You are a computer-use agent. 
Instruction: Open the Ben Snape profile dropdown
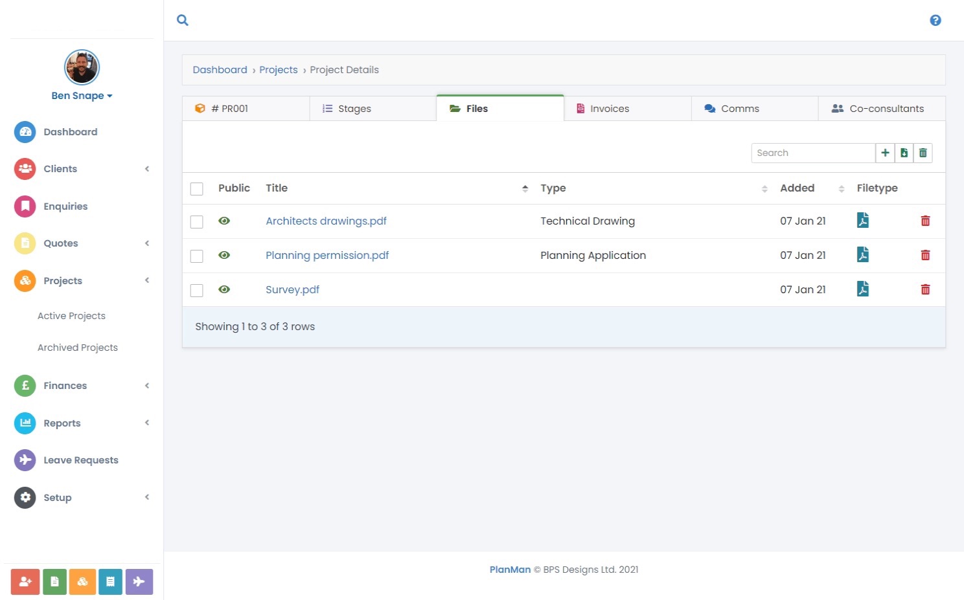(x=82, y=95)
